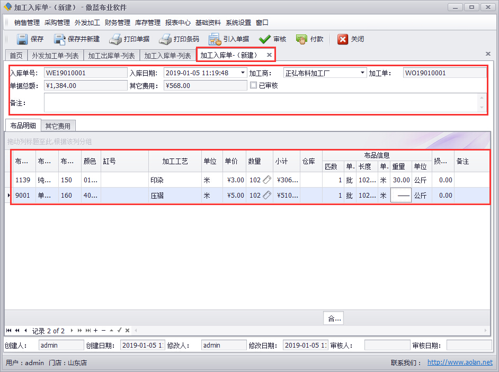Toggle the 已审核 checkbox
499x372 pixels.
point(254,85)
